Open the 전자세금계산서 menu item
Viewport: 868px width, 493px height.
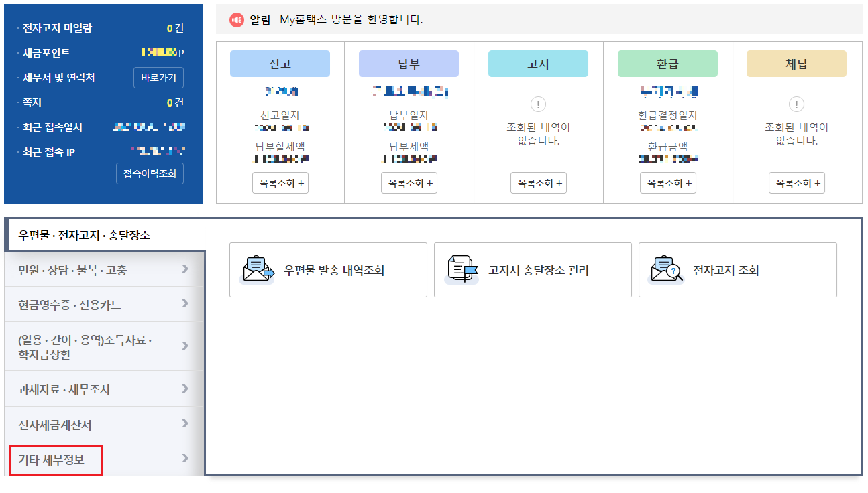104,425
